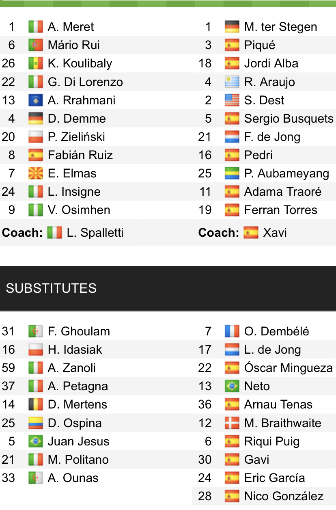Select Sergio Busquets from the lineup
The height and width of the screenshot is (510, 336).
(x=289, y=119)
